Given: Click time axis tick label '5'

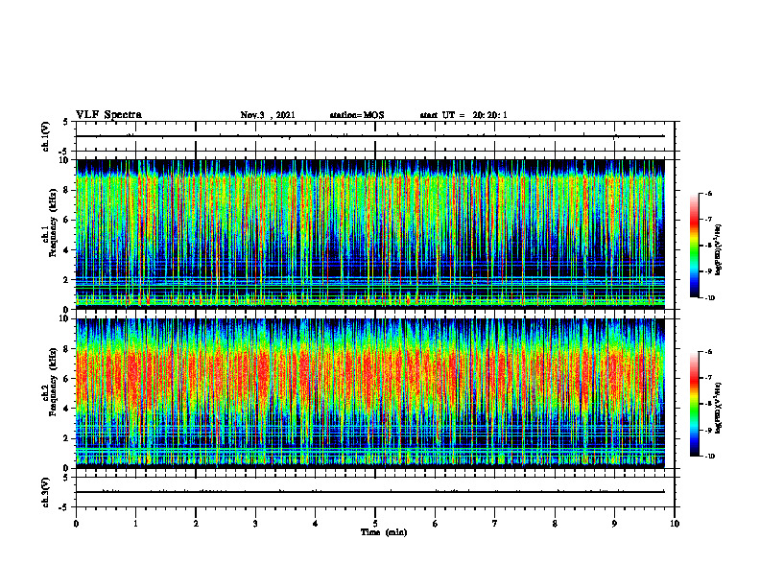Looking at the screenshot, I should point(375,524).
